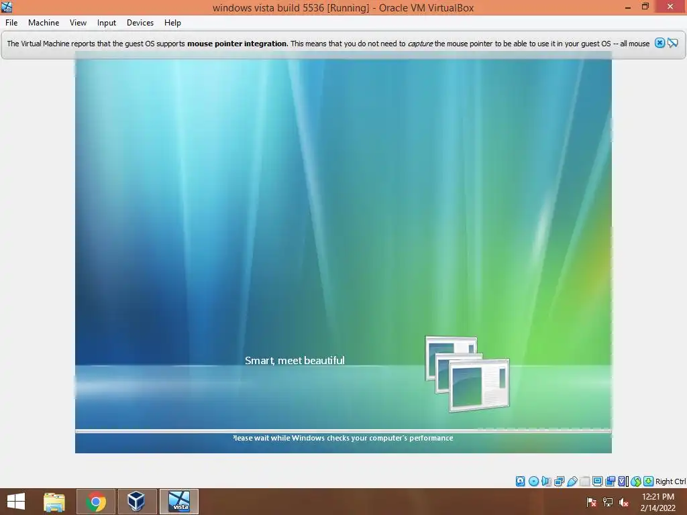Minimize the VirtualBox window

[628, 7]
